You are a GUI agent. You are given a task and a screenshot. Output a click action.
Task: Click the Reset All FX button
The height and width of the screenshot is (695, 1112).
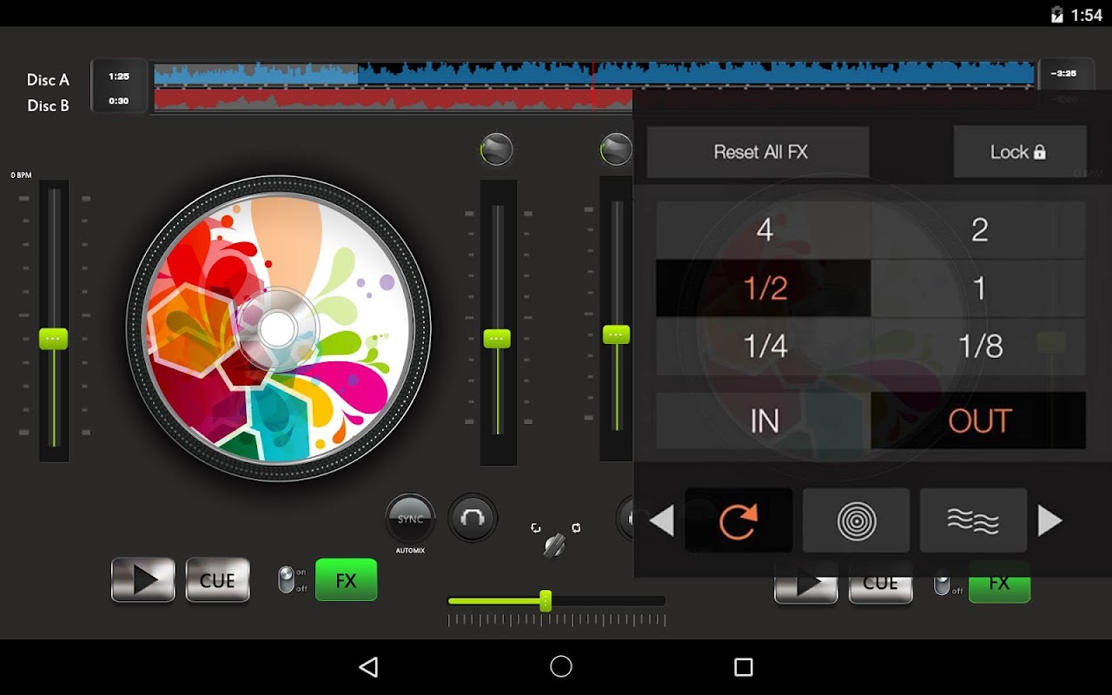[758, 152]
